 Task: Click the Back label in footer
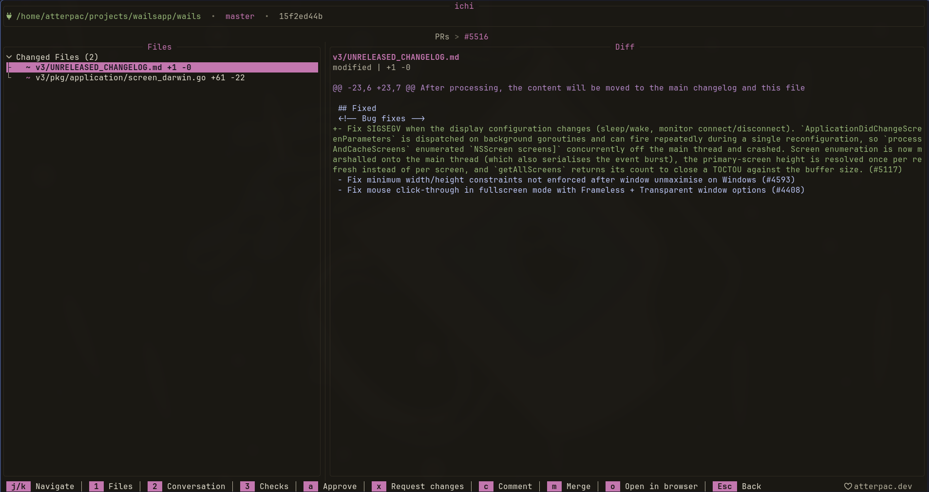coord(751,486)
